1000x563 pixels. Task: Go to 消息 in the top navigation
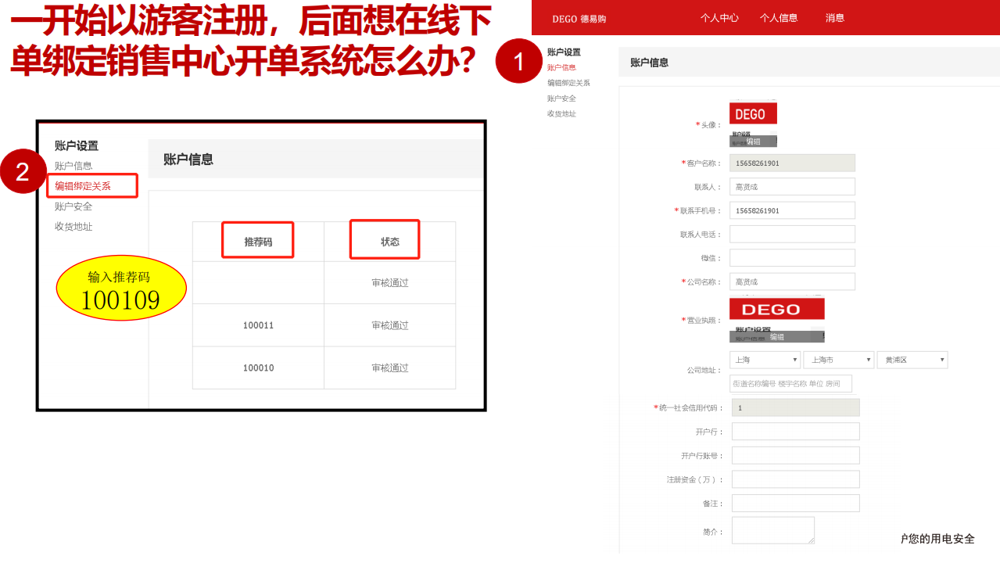click(835, 18)
